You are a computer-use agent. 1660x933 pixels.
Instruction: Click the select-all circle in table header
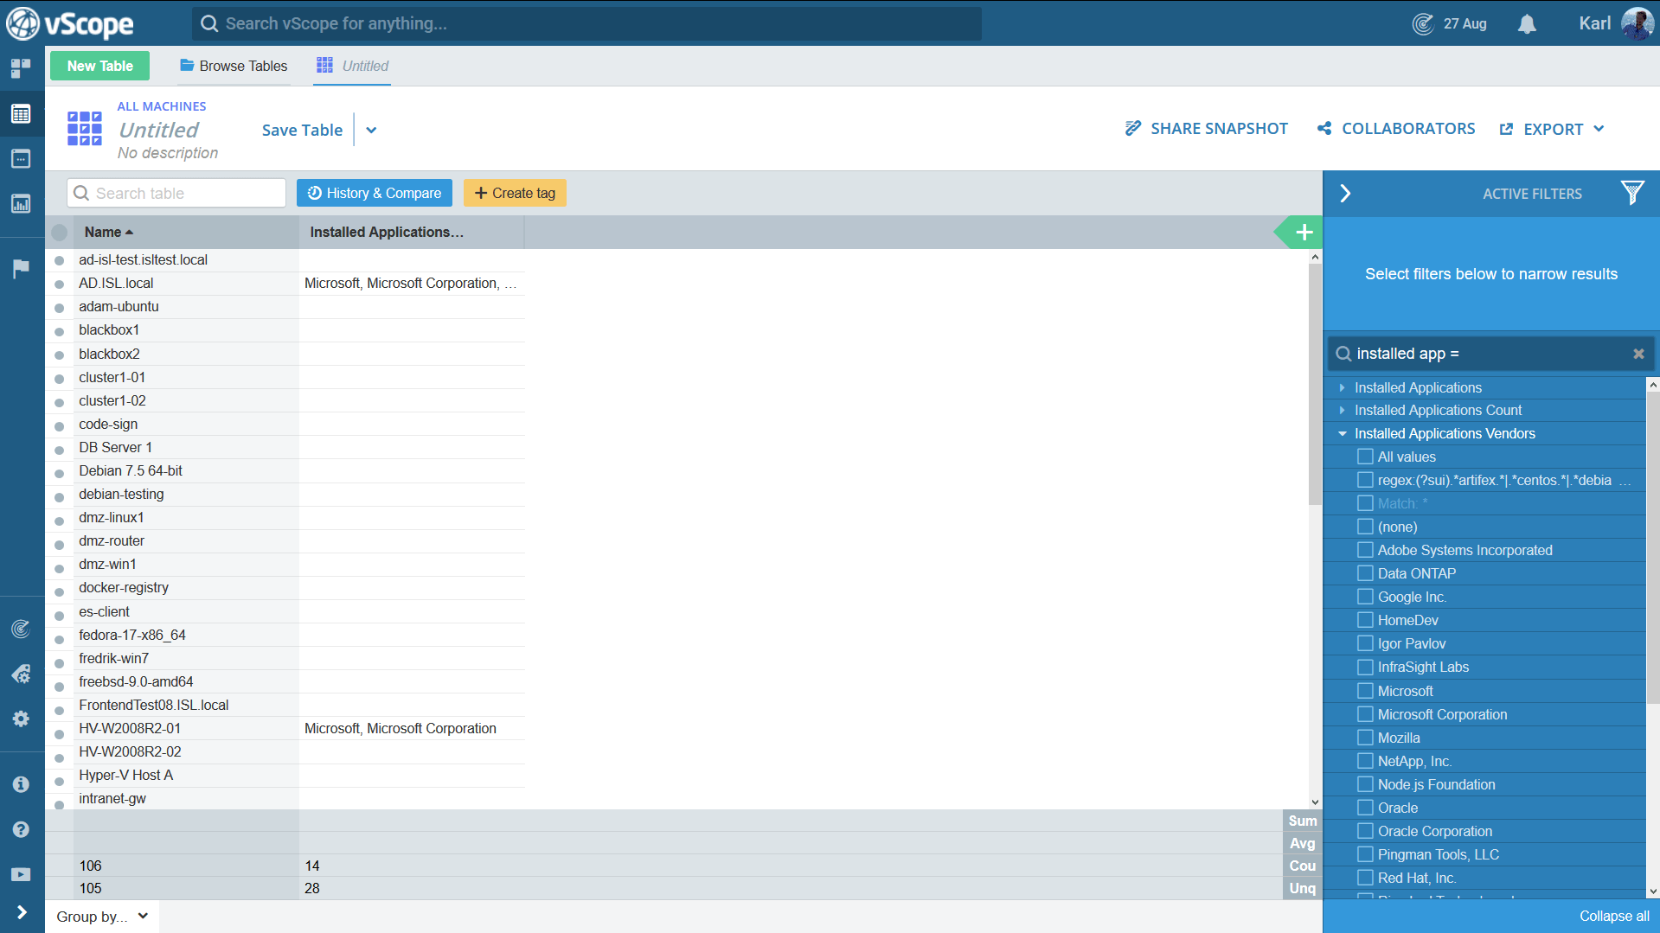pyautogui.click(x=59, y=232)
